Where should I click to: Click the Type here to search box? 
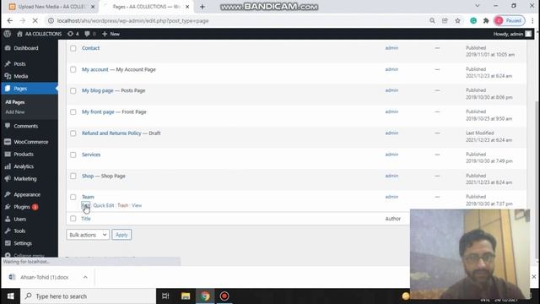[89, 296]
